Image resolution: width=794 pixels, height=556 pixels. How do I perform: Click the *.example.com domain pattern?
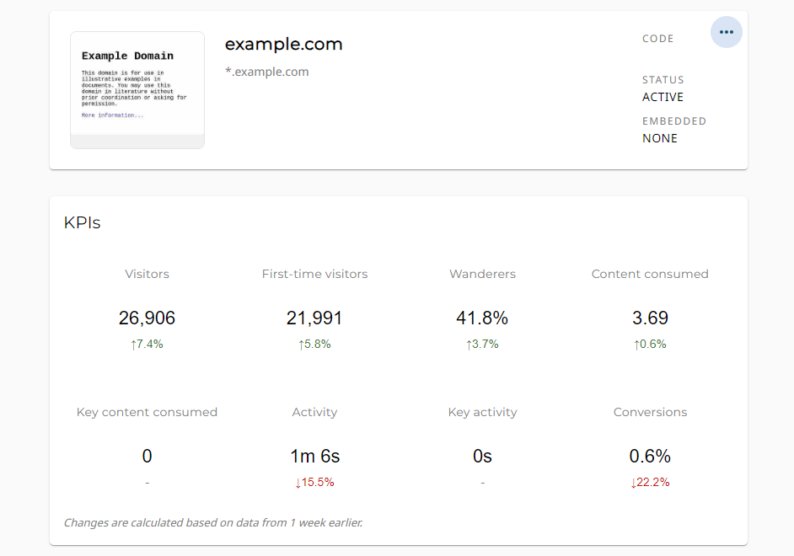click(x=266, y=72)
